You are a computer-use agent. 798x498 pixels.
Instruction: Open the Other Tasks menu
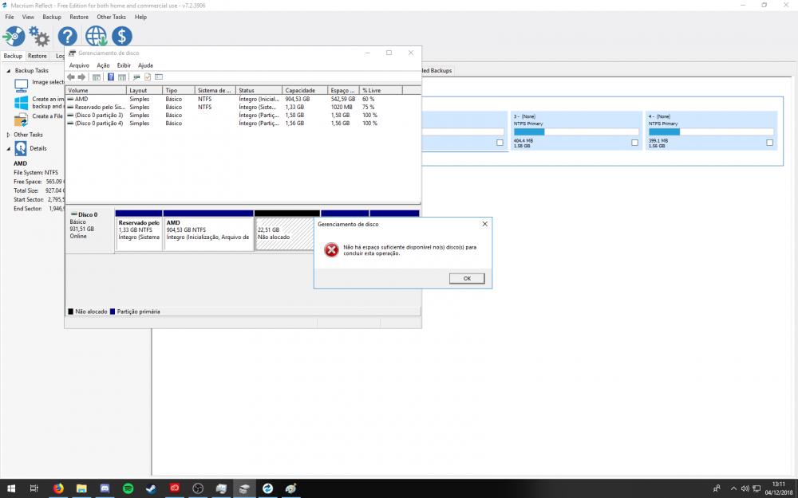111,17
